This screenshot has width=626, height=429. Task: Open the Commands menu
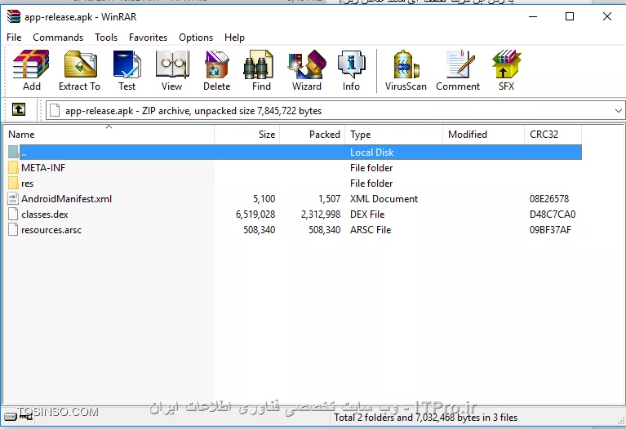pyautogui.click(x=58, y=38)
